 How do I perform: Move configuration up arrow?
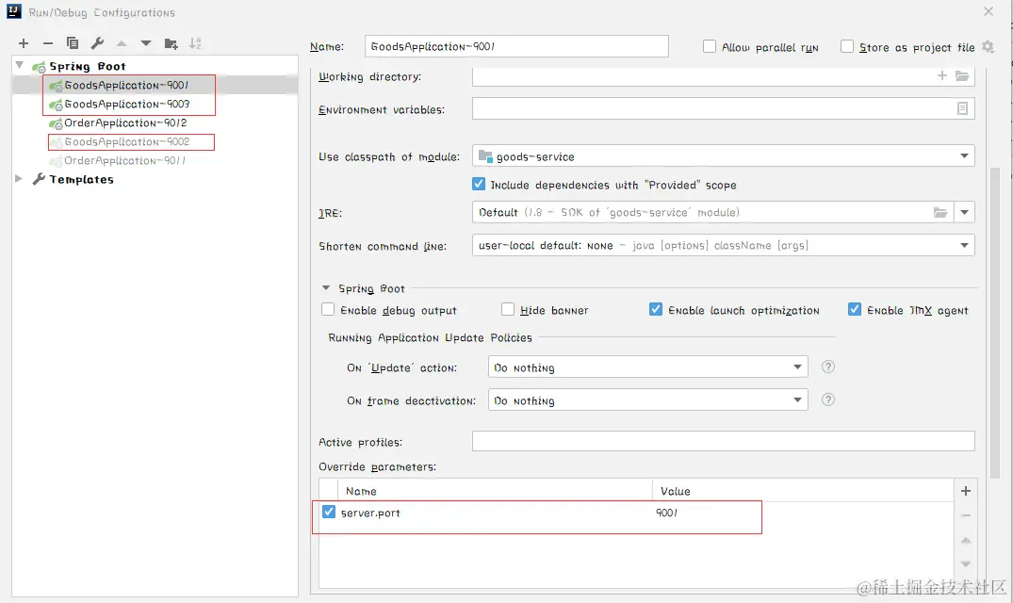point(122,43)
